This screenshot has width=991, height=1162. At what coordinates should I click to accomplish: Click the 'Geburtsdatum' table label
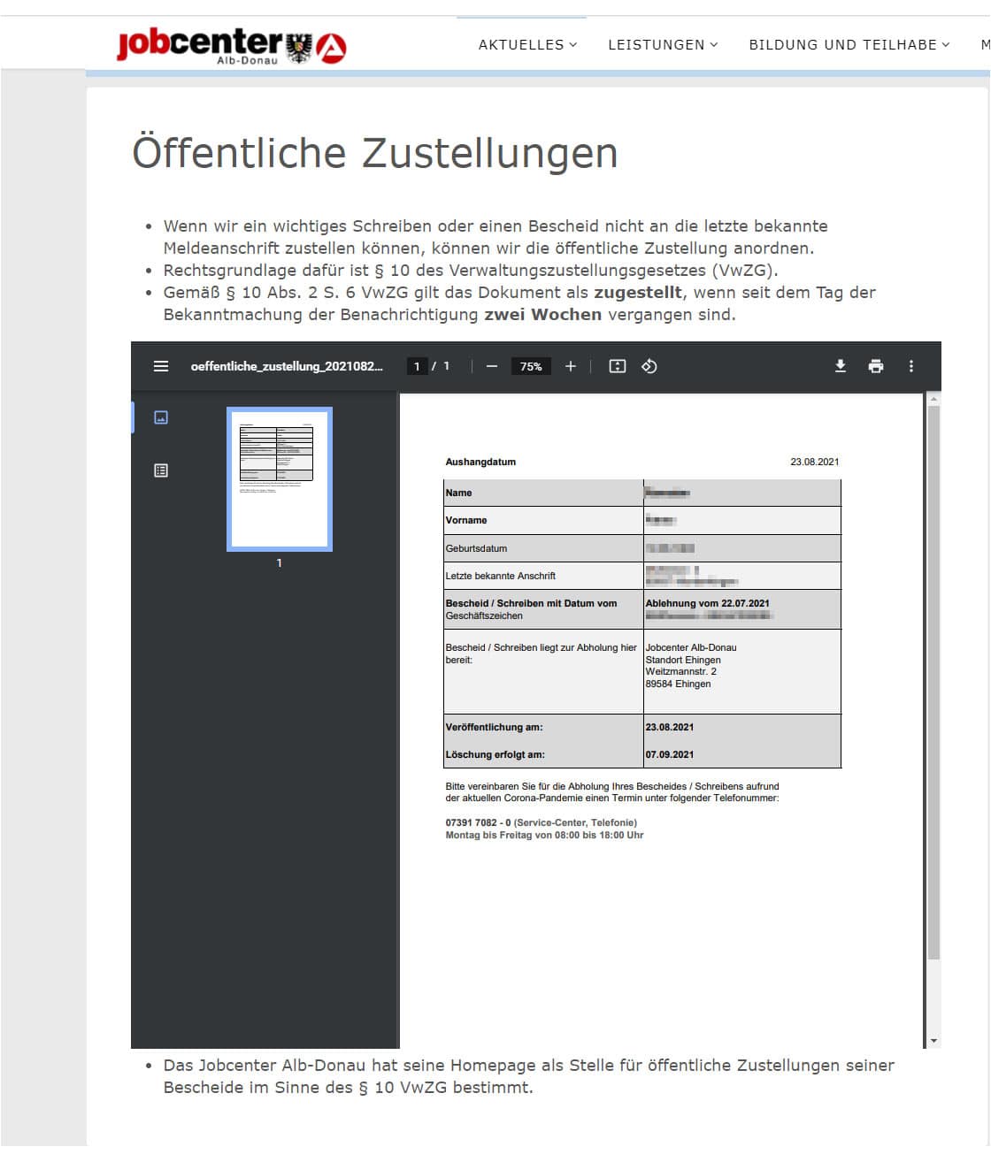coord(476,548)
